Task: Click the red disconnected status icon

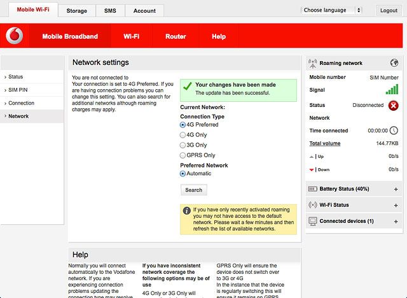Action: (x=393, y=106)
